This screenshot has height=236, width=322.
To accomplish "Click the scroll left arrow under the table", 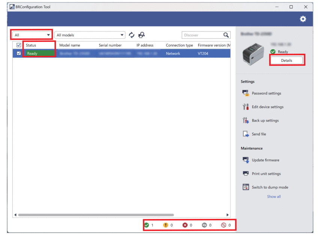I will click(15, 215).
